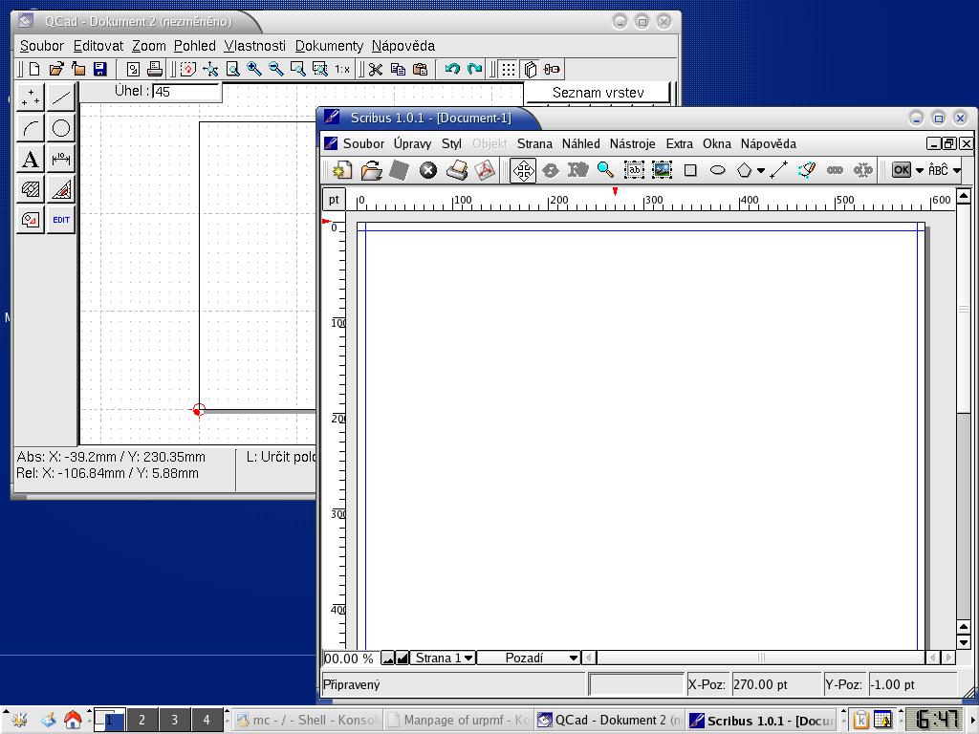The image size is (979, 734).
Task: Open the OK button dropdown arrow in Scribus
Action: click(x=919, y=170)
